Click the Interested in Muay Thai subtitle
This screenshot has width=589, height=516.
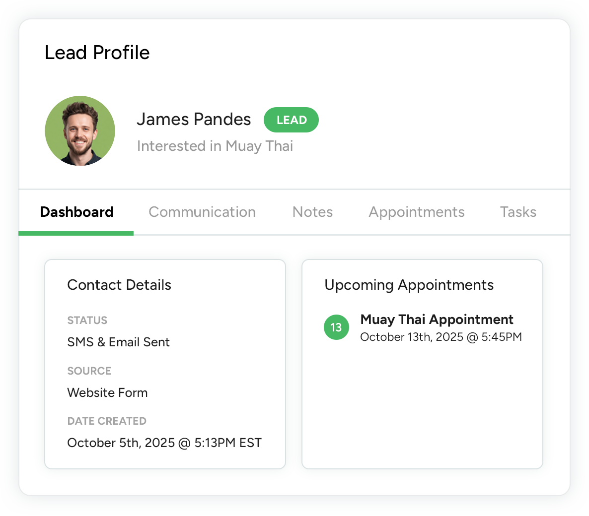(215, 146)
